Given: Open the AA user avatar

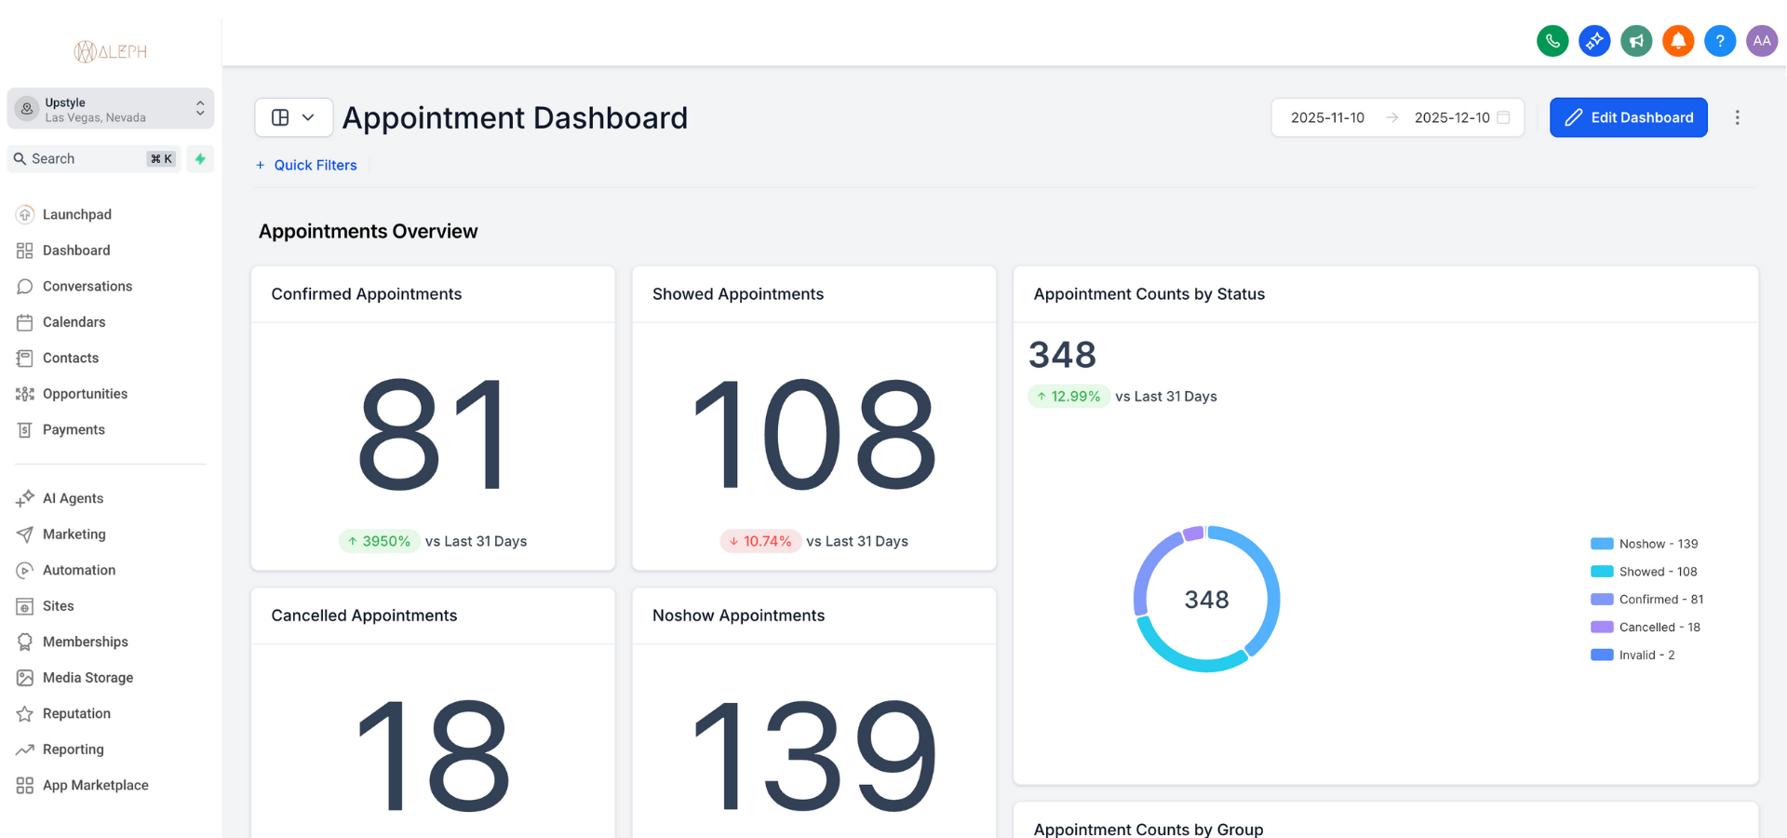Looking at the screenshot, I should click(x=1761, y=41).
